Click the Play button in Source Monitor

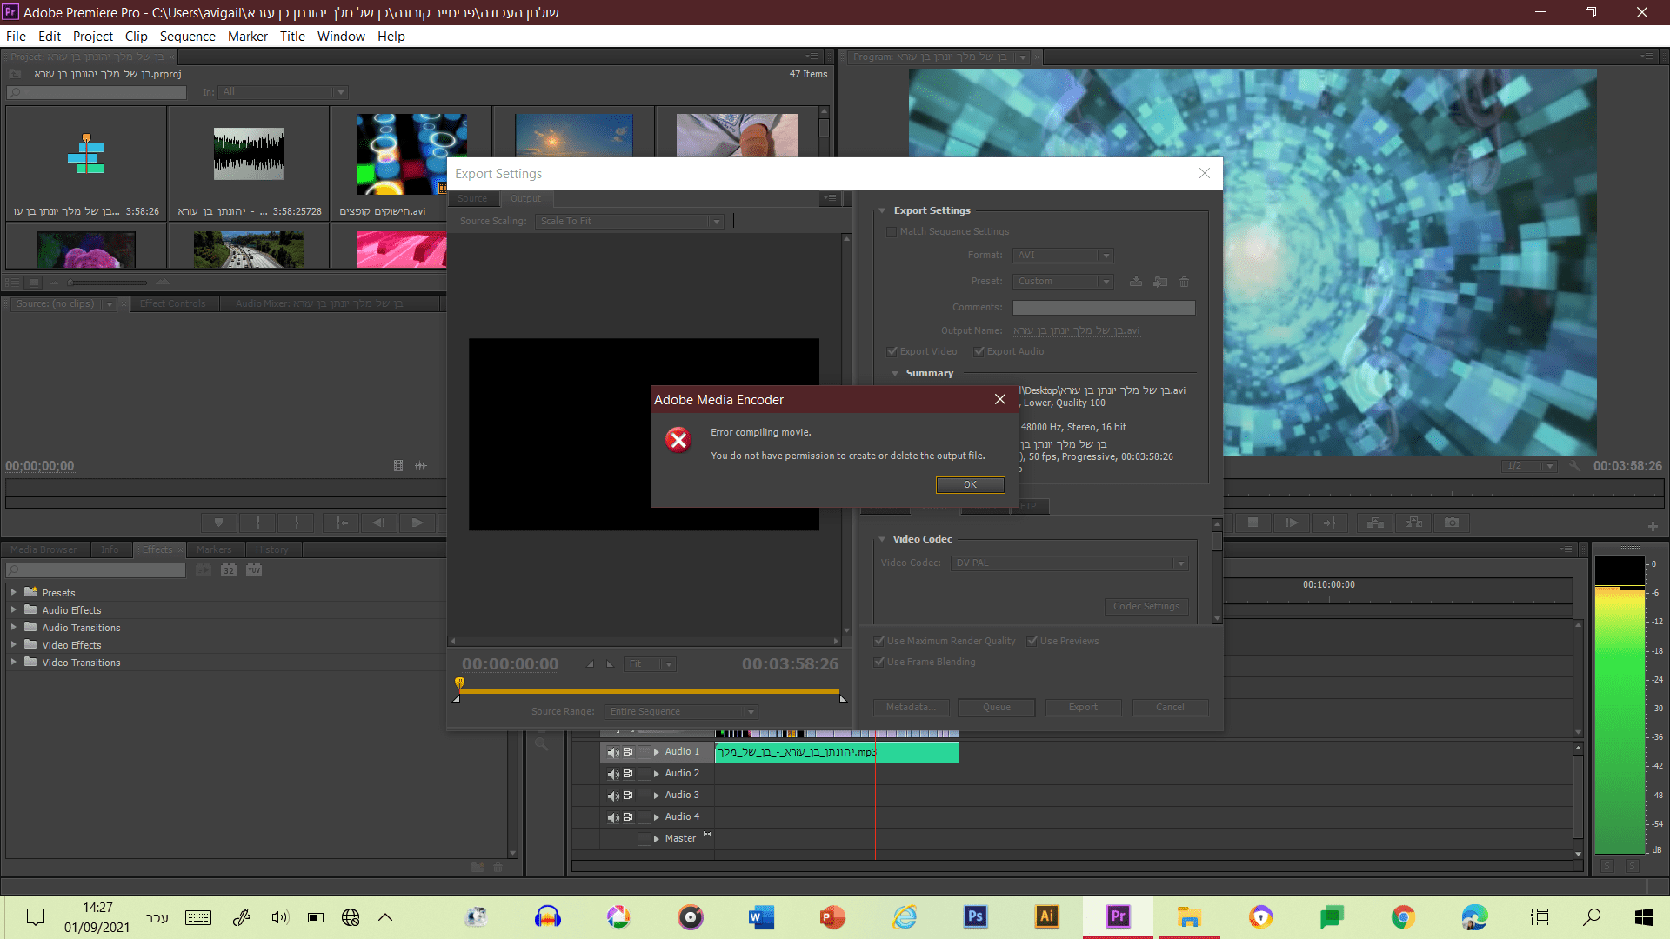pyautogui.click(x=417, y=523)
